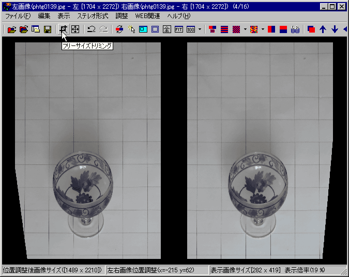Click the down arrow alignment icon

coord(335,29)
